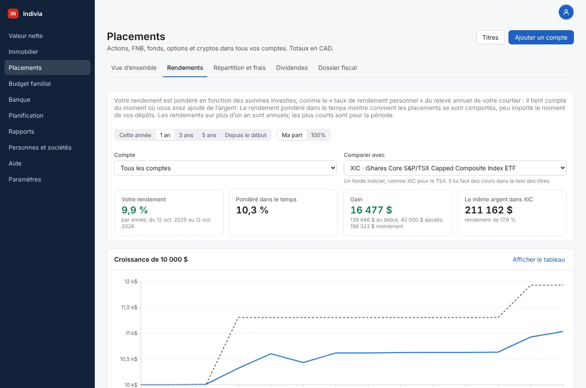Open Personnes et sociétés in the sidebar
The image size is (586, 388).
[47, 147]
